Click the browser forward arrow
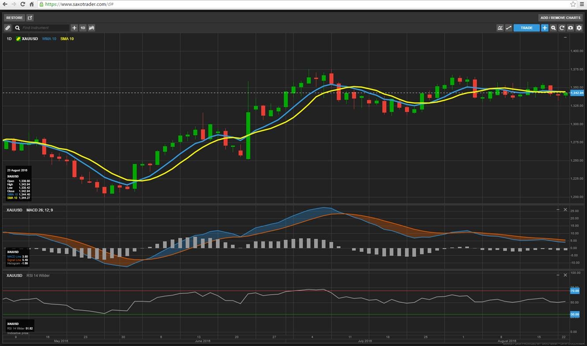The image size is (587, 346). [x=14, y=4]
